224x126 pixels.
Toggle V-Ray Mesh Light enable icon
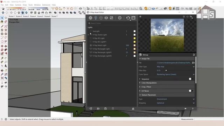[x=91, y=45]
